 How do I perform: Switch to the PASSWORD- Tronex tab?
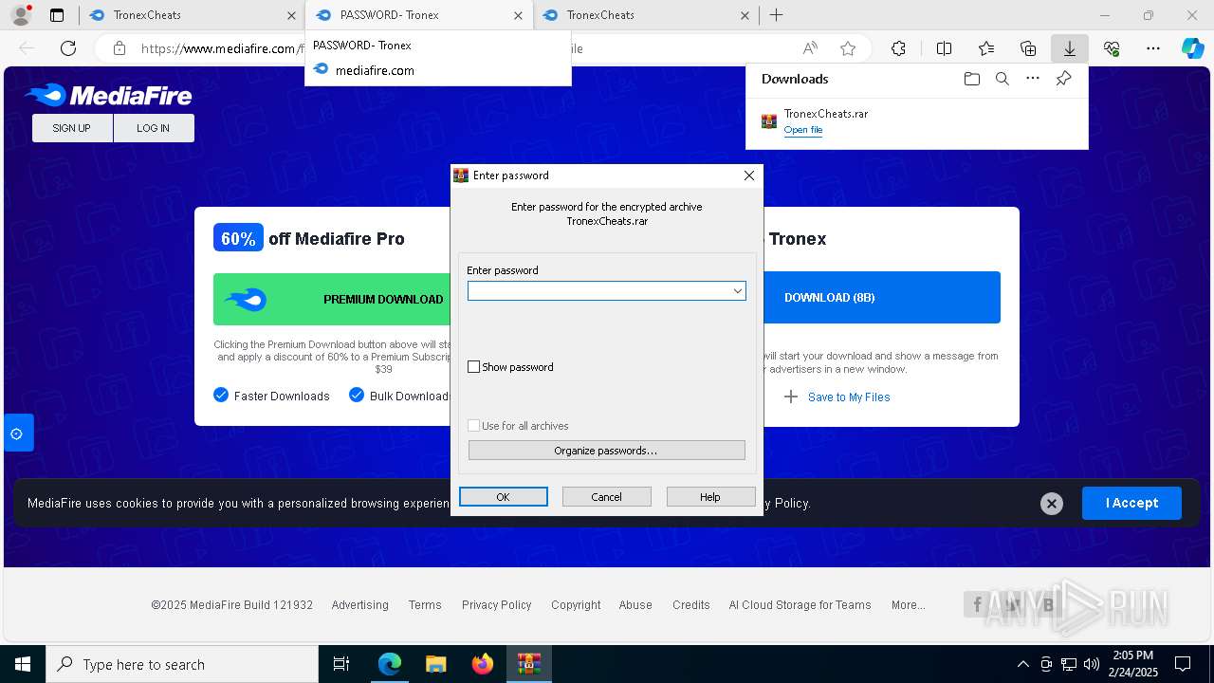pyautogui.click(x=418, y=15)
